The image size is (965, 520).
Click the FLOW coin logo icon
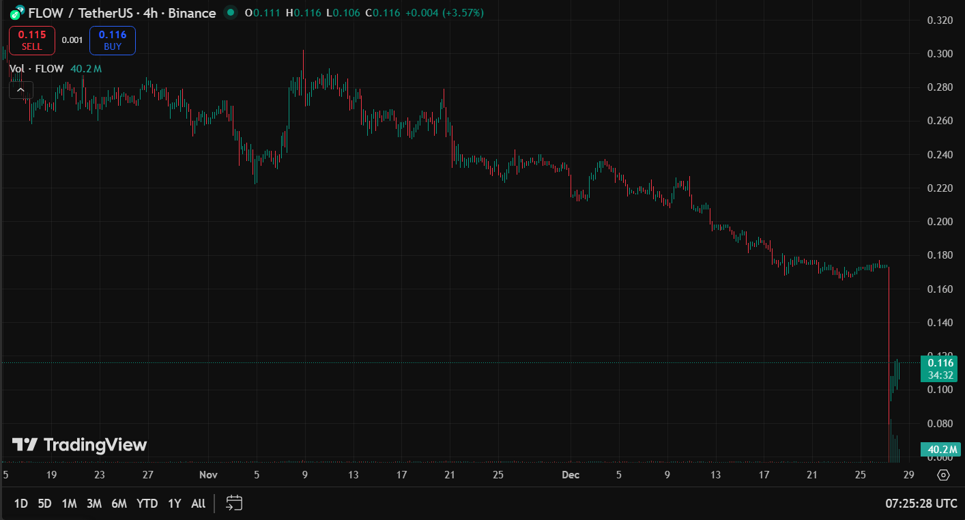[x=16, y=13]
